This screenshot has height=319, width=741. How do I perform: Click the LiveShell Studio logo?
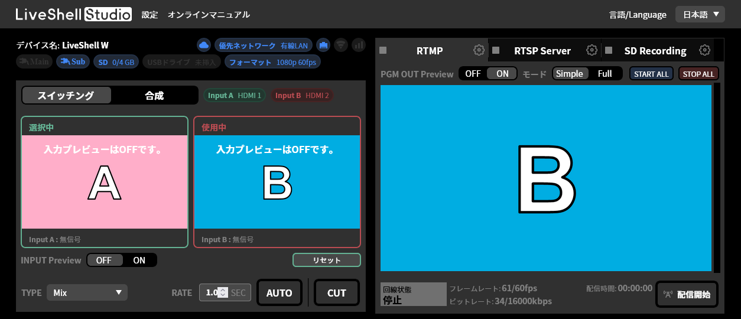[74, 14]
